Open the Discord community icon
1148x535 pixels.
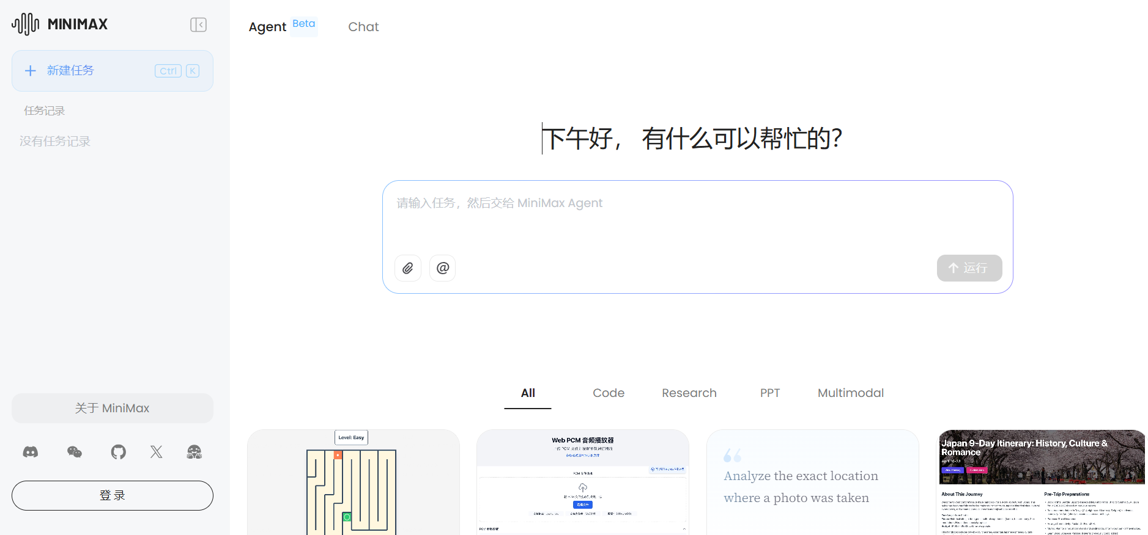tap(31, 452)
